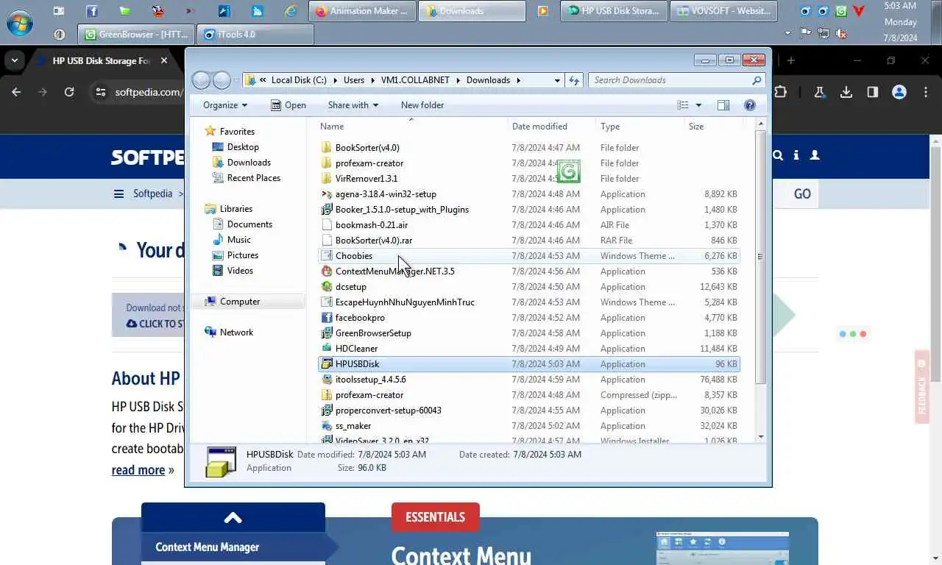Select ss_maker application icon

327,425
